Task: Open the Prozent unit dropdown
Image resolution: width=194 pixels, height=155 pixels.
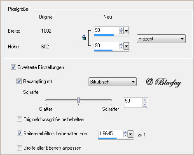Action: pos(161,39)
